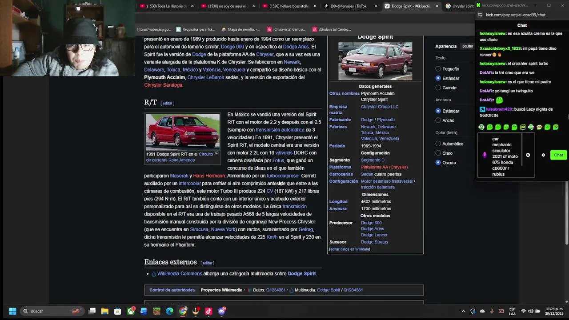Open the Mapa de semillas bookmark
The width and height of the screenshot is (569, 320).
click(x=241, y=29)
